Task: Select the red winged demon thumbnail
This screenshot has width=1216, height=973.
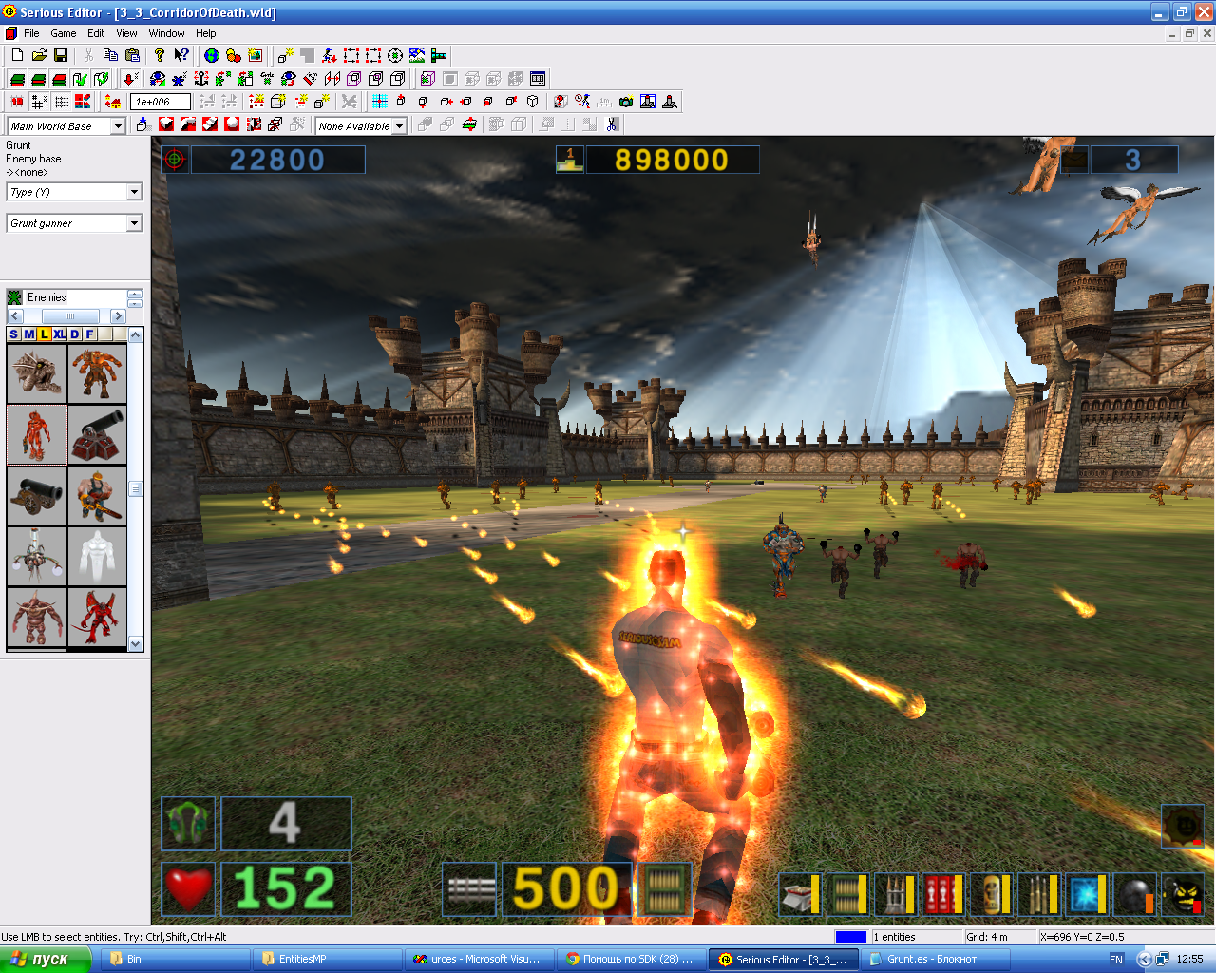Action: point(97,617)
